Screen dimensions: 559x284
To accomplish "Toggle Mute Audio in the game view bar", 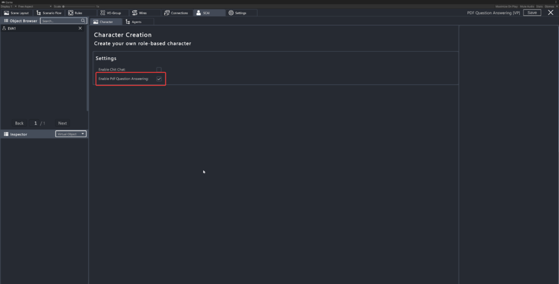I will pyautogui.click(x=527, y=6).
